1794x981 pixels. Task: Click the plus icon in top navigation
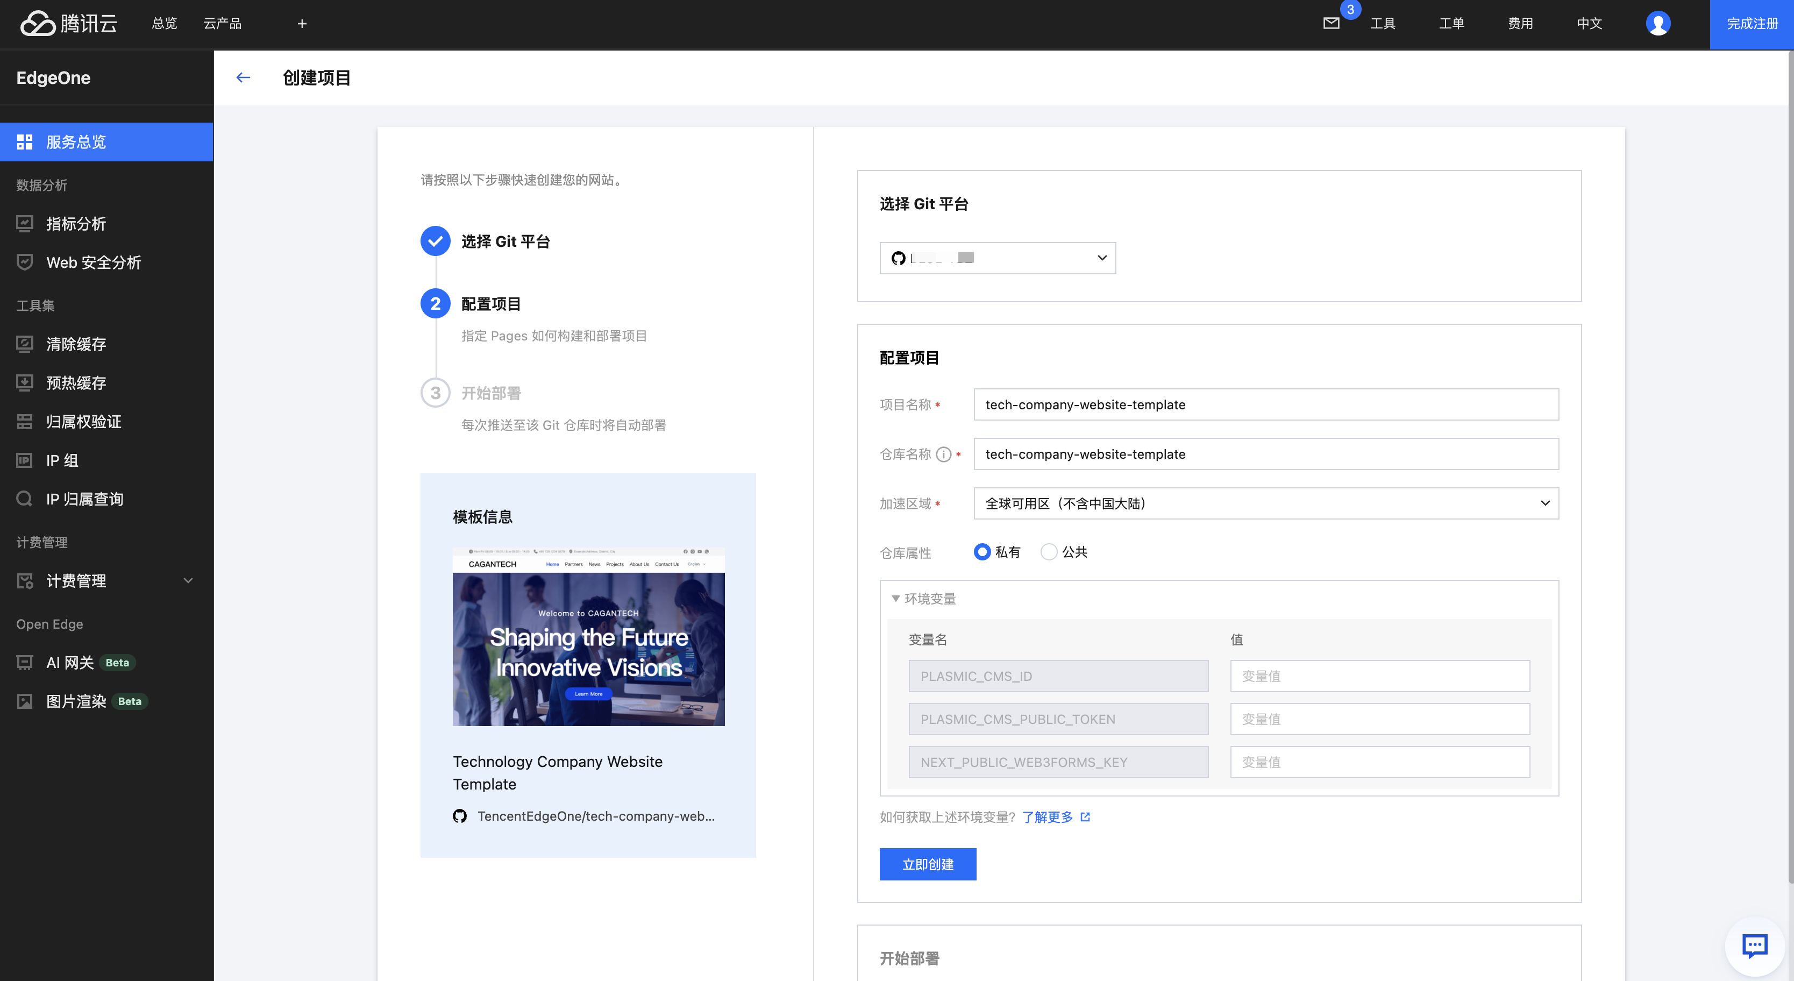tap(302, 24)
